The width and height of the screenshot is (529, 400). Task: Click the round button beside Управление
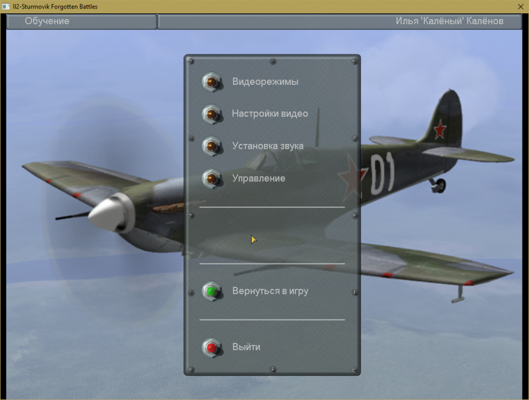click(x=212, y=179)
